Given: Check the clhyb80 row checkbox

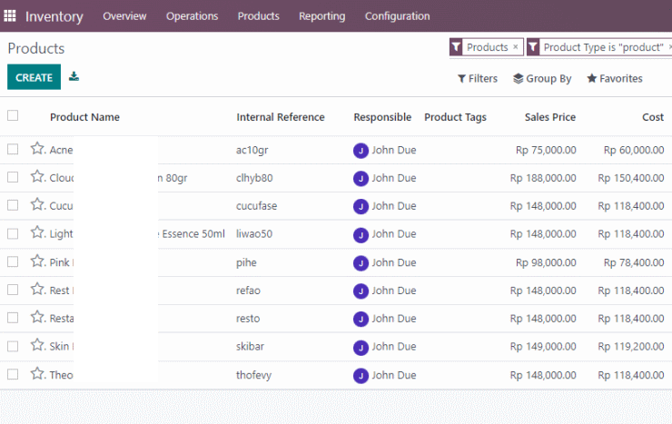Looking at the screenshot, I should click(13, 177).
